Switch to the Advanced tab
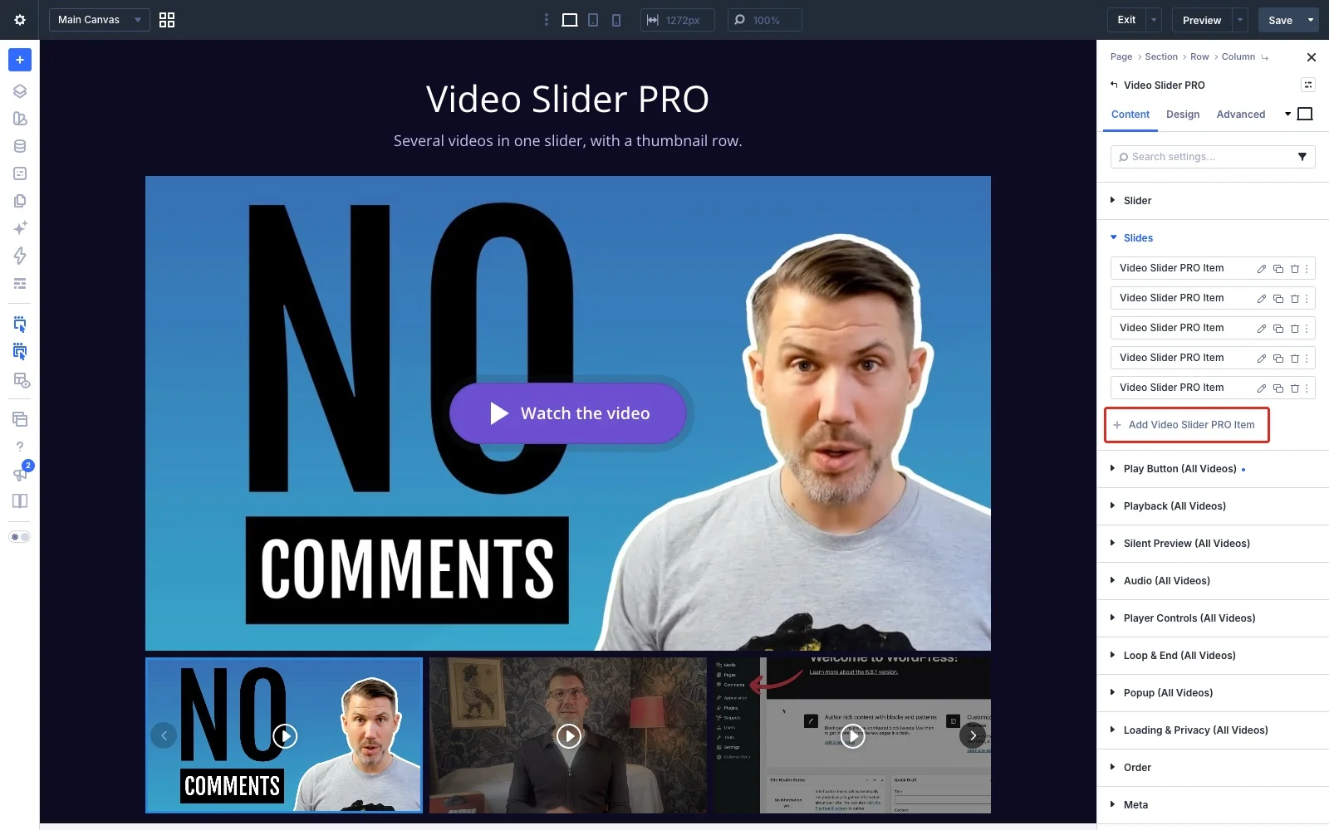This screenshot has width=1329, height=830. click(x=1241, y=115)
